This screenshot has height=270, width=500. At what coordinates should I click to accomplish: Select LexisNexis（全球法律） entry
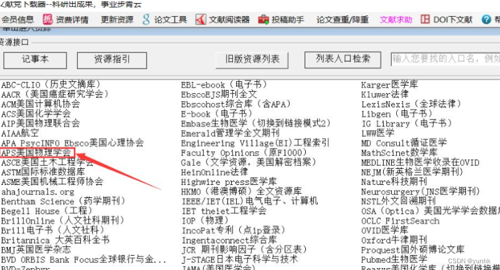tap(412, 104)
